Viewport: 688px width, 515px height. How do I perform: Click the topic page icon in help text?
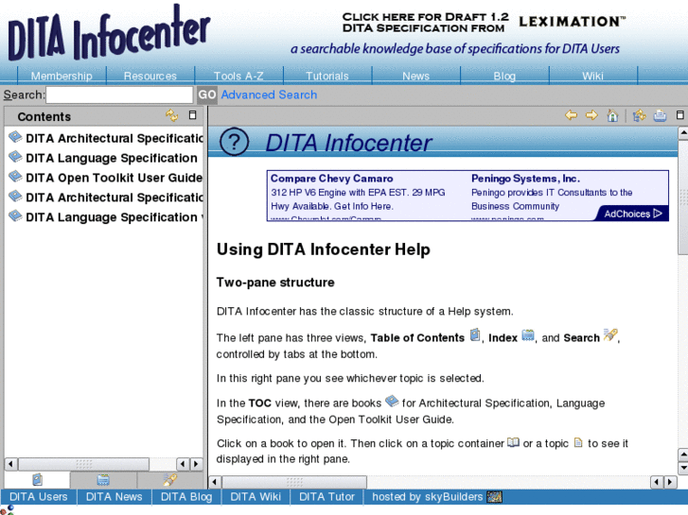click(578, 442)
